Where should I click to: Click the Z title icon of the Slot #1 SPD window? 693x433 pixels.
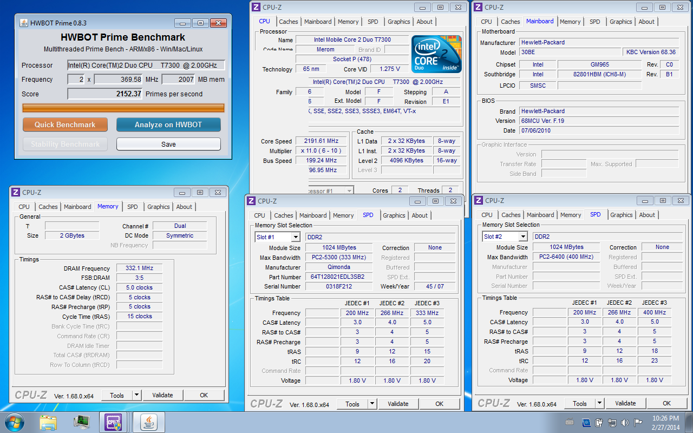(252, 201)
